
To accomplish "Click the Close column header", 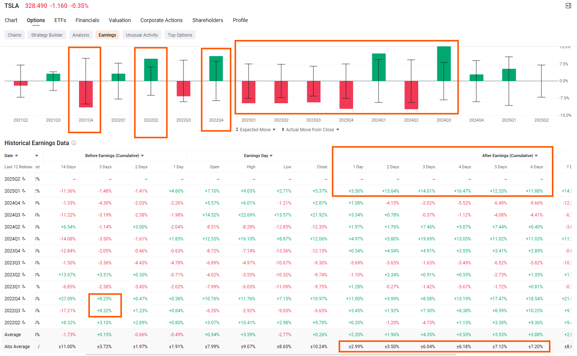I will tap(322, 167).
